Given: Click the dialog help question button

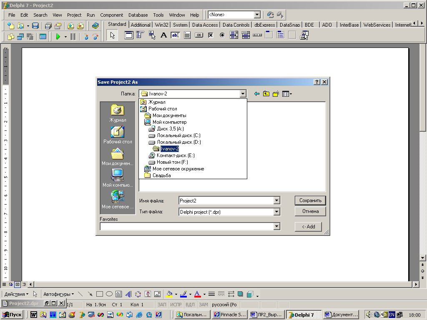Looking at the screenshot, I should 316,82.
